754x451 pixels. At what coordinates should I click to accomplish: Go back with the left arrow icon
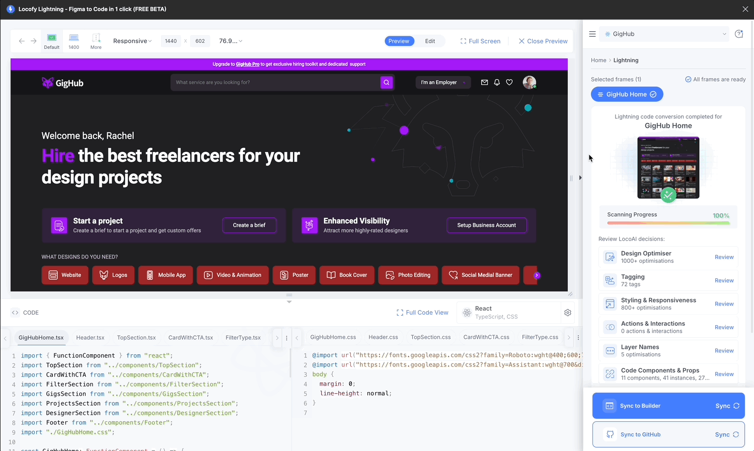click(x=22, y=41)
